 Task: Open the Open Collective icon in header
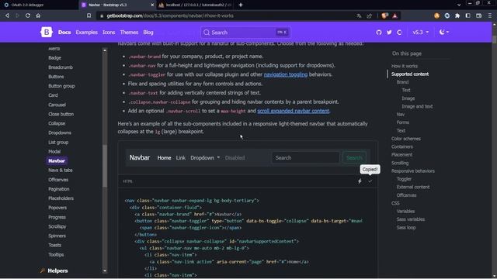(399, 33)
